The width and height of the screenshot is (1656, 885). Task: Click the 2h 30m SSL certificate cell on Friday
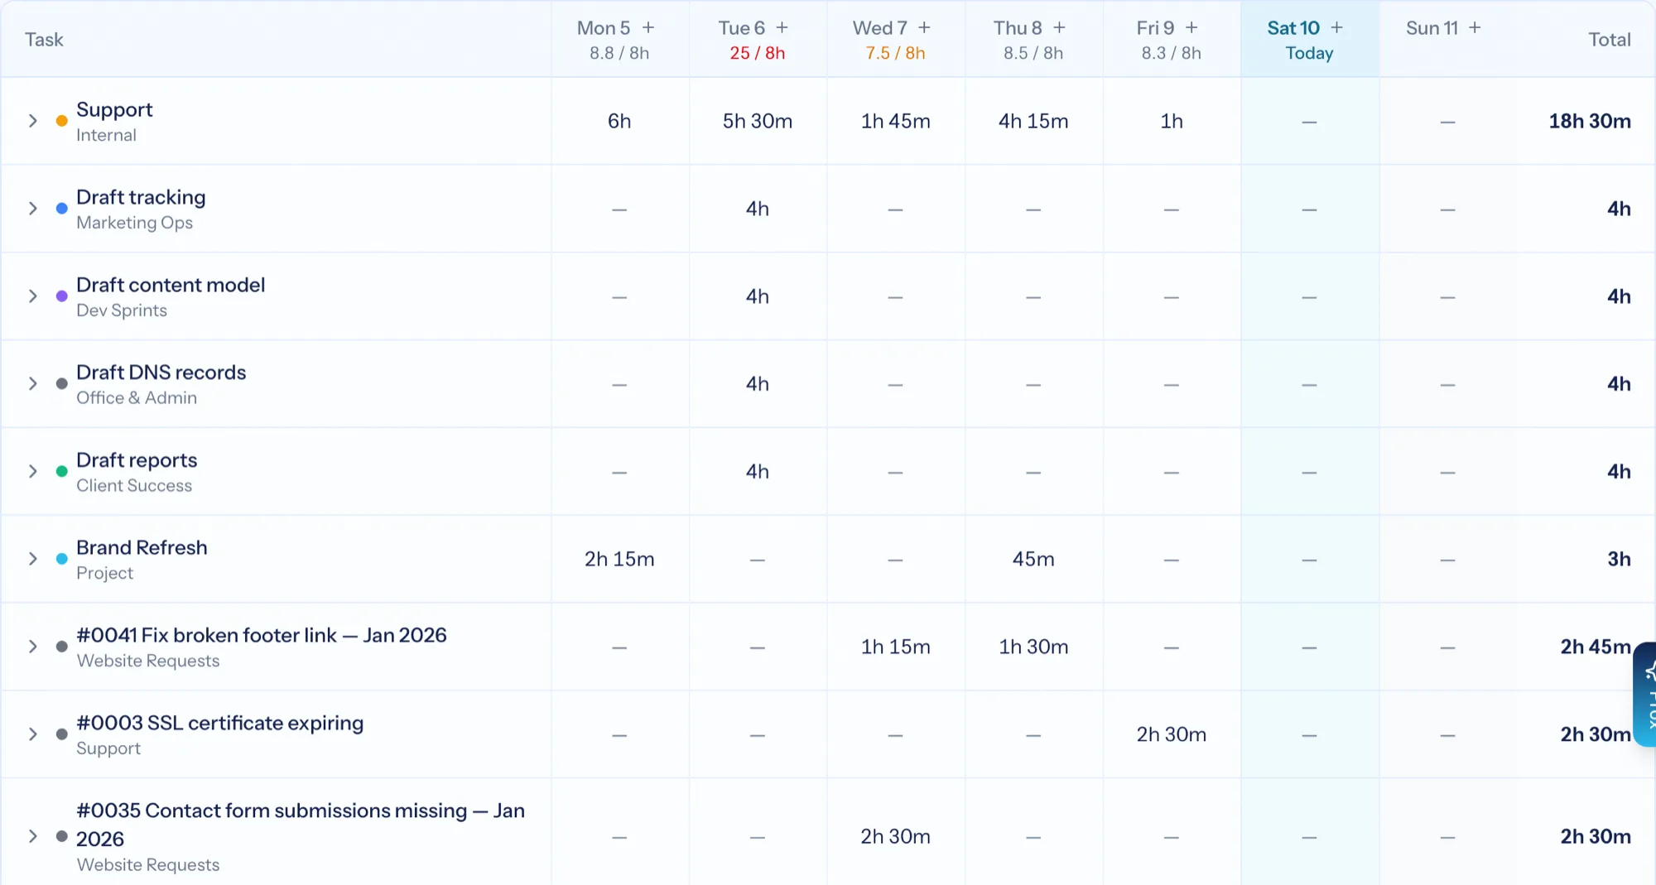(x=1171, y=734)
